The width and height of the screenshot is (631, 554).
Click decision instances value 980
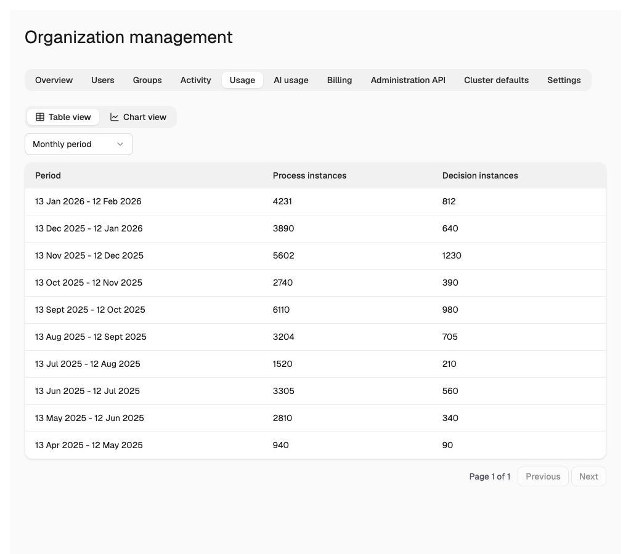[450, 310]
